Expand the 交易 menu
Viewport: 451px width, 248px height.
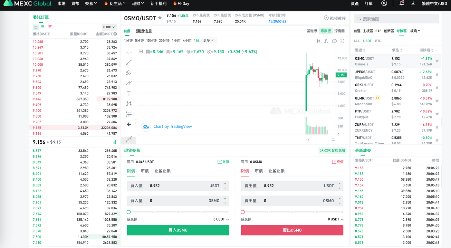tap(91, 4)
